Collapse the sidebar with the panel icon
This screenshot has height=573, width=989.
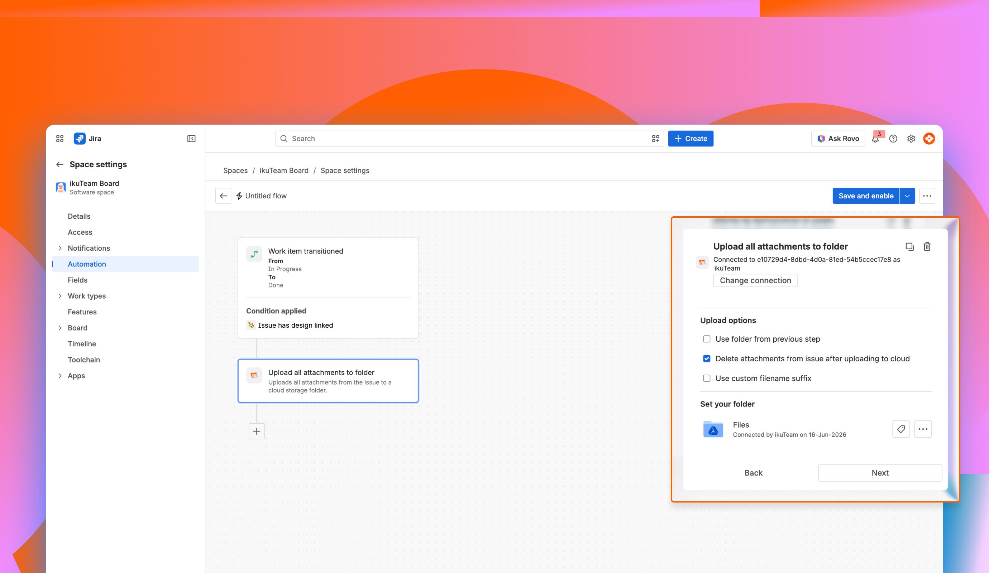[x=191, y=139]
